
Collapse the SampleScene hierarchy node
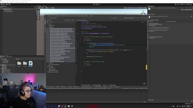tap(3, 9)
